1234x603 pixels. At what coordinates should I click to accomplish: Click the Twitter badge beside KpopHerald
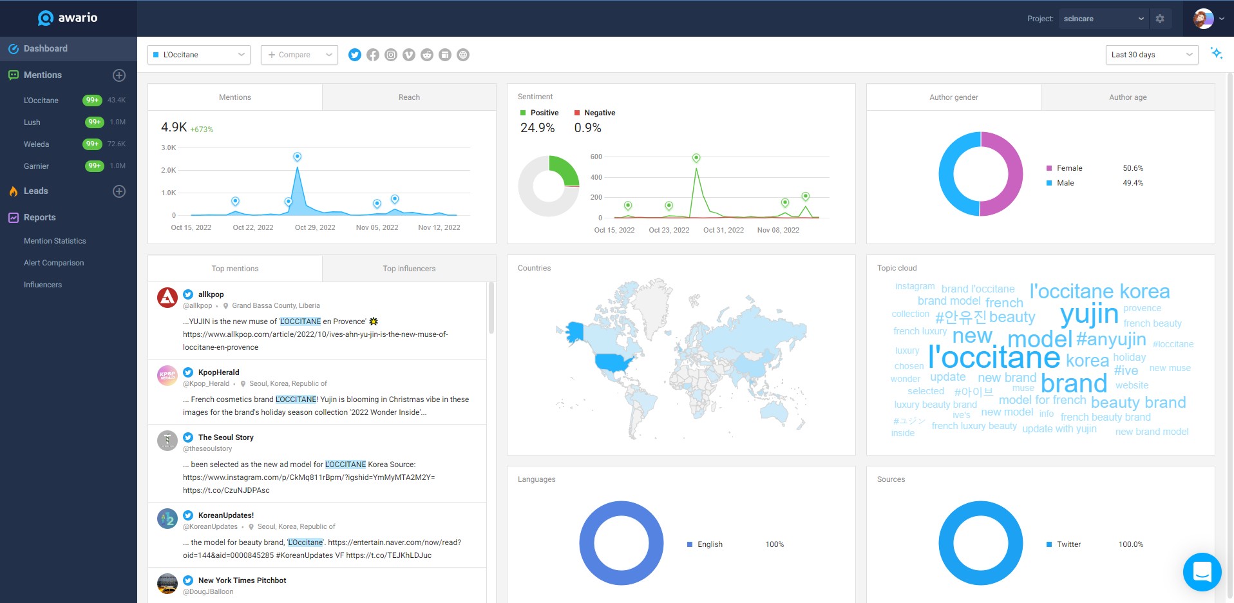tap(188, 372)
